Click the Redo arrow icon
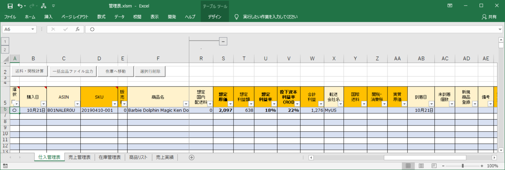 (x=32, y=6)
